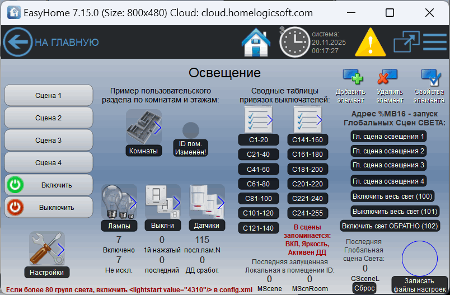Click the blue circle indicator
This screenshot has height=295, width=450.
[x=420, y=259]
